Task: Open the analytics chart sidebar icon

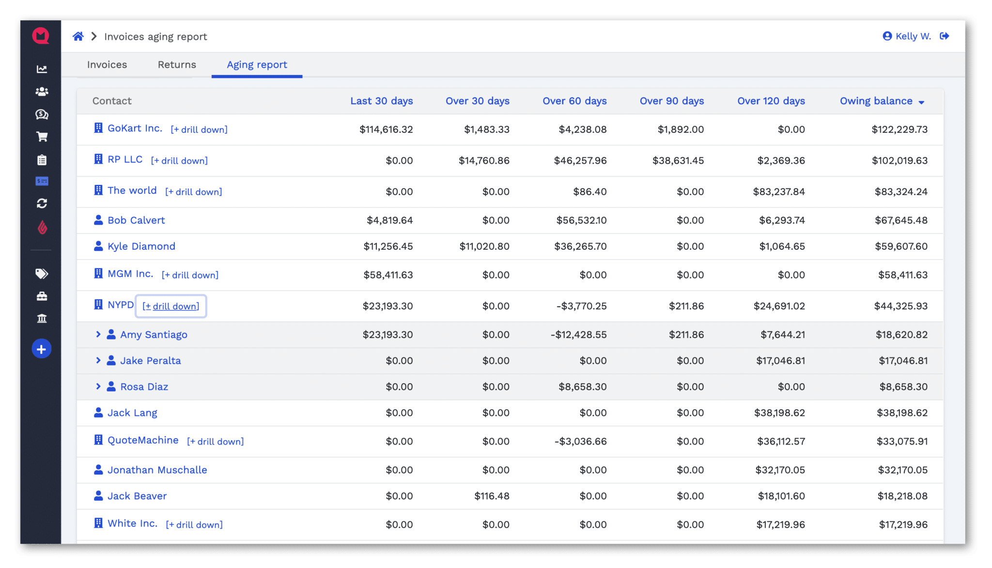Action: point(42,69)
